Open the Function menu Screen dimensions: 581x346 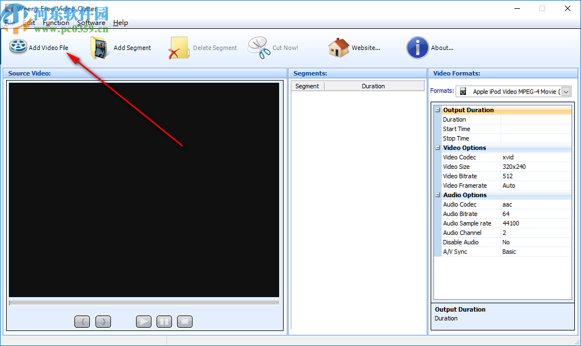[56, 23]
